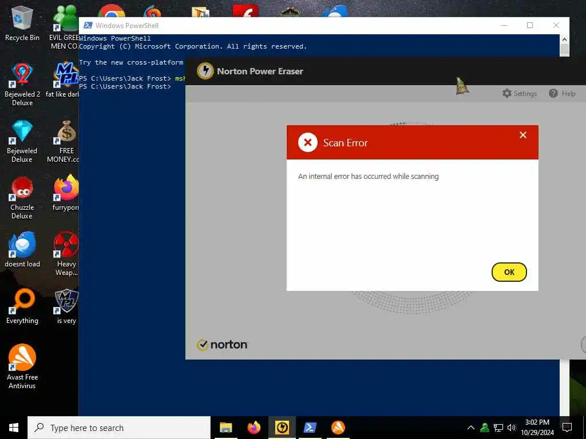Viewport: 586px width, 439px height.
Task: Select the Everything search desktop icon
Action: click(x=22, y=306)
